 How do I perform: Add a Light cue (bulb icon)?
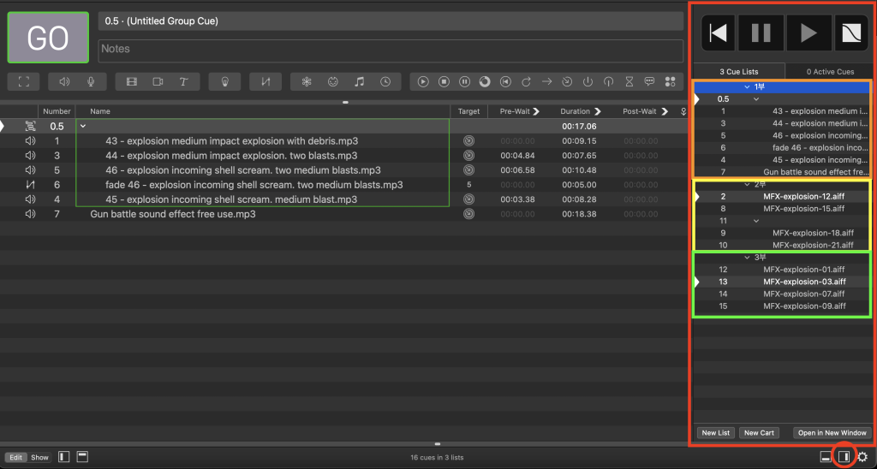click(225, 81)
